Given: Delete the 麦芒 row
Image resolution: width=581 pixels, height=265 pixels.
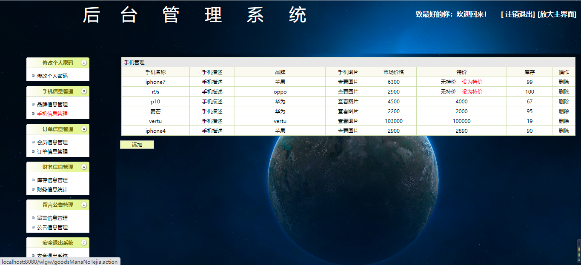Looking at the screenshot, I should pyautogui.click(x=564, y=111).
